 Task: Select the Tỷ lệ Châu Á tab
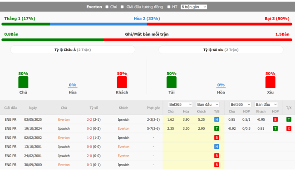pos(73,50)
